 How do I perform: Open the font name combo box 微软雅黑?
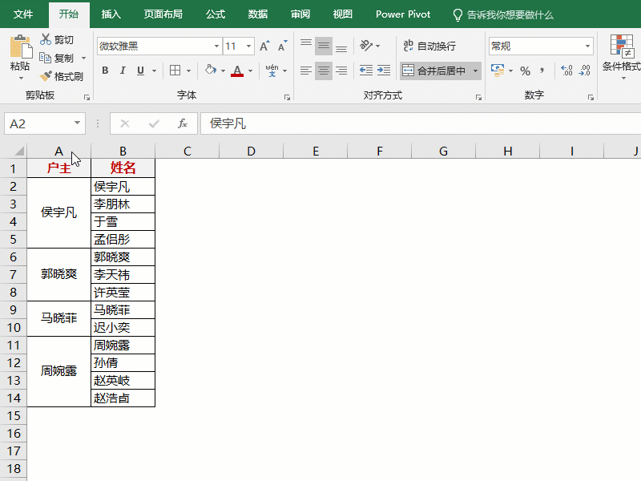coord(159,46)
